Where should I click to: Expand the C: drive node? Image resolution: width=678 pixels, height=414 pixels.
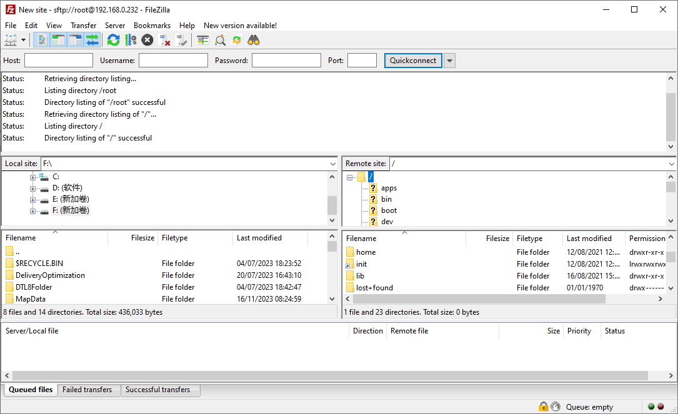(x=33, y=177)
